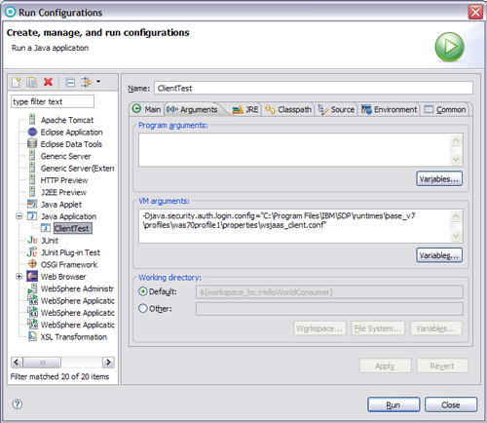Click the Apache Tomcat icon
Screen dimensions: 487x423
(32, 119)
